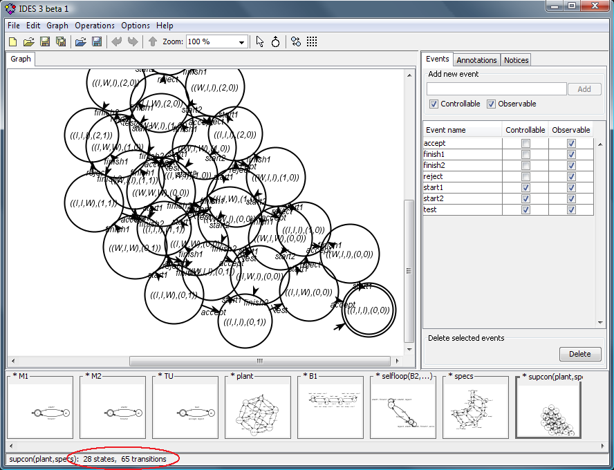This screenshot has height=470, width=614.
Task: Click the gray up arrow toolbar icon
Action: click(153, 41)
